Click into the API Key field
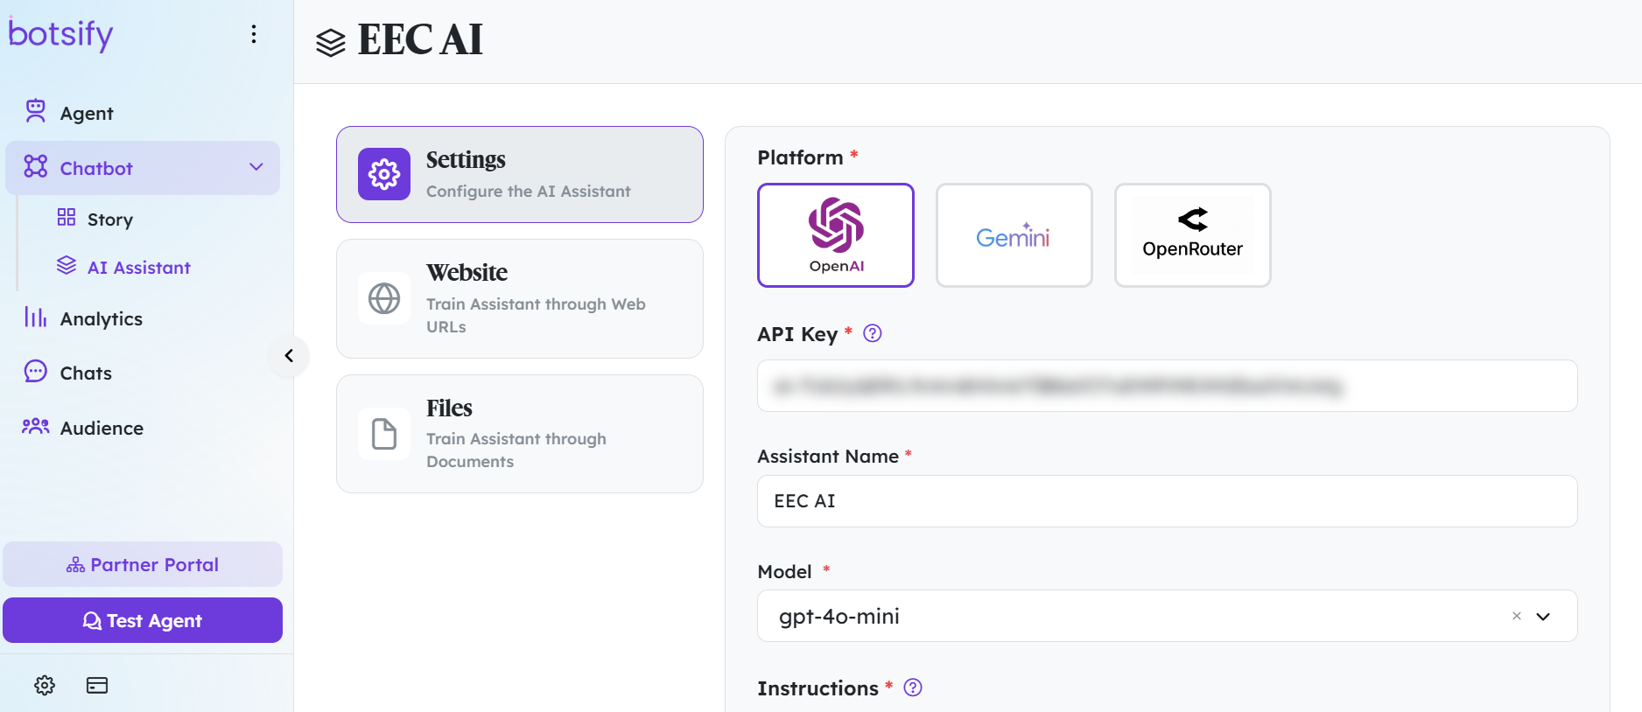This screenshot has width=1642, height=712. (x=1168, y=386)
